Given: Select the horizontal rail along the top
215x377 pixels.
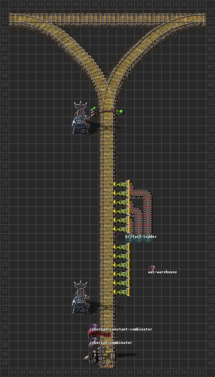Looking at the screenshot, I should point(107,18).
